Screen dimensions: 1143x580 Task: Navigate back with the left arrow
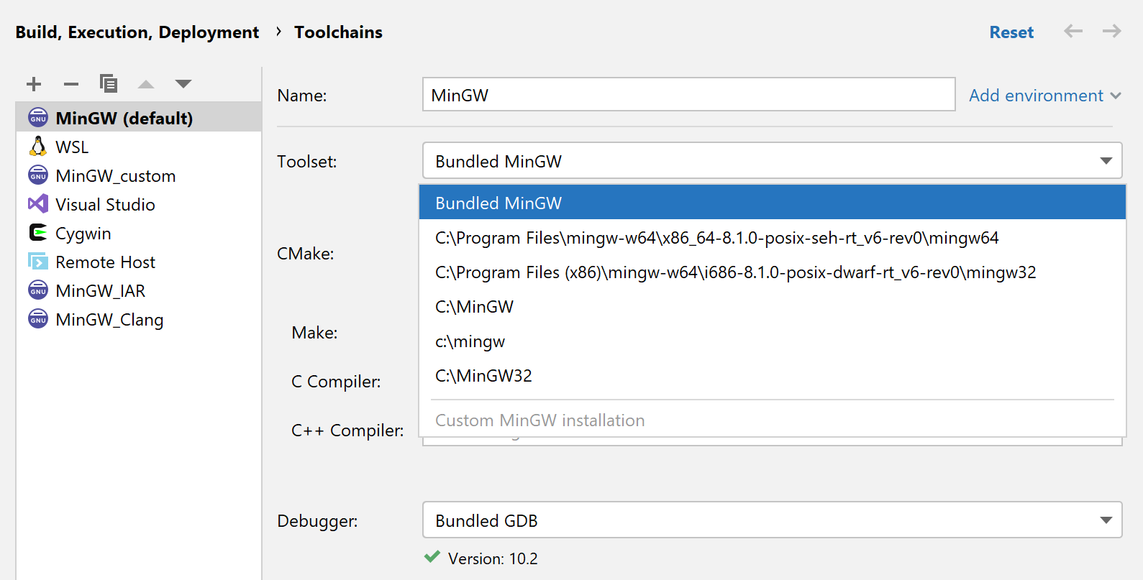(x=1073, y=31)
